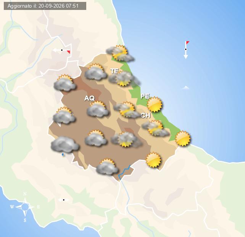The image size is (245, 237).
Task: Click the TE province label
Action: (x=114, y=71)
